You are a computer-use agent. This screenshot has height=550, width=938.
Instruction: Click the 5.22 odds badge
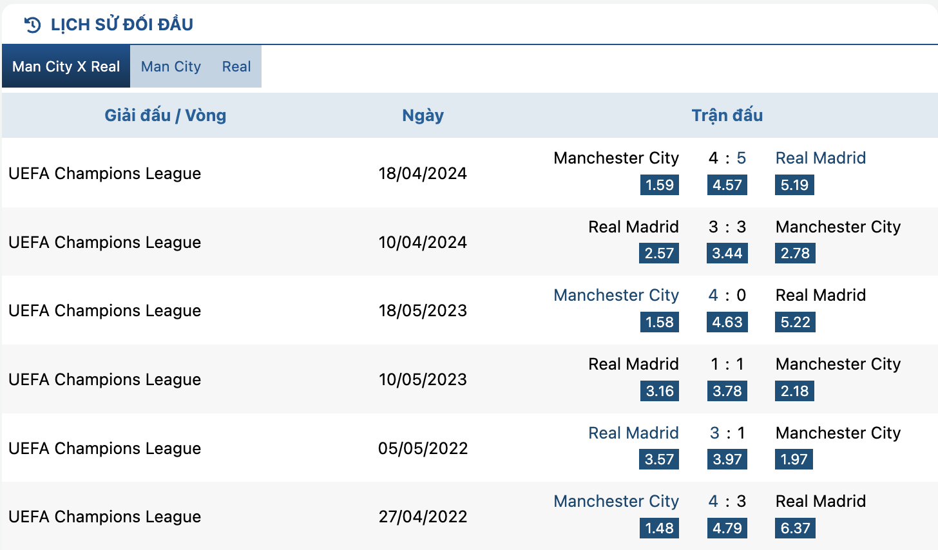point(795,322)
